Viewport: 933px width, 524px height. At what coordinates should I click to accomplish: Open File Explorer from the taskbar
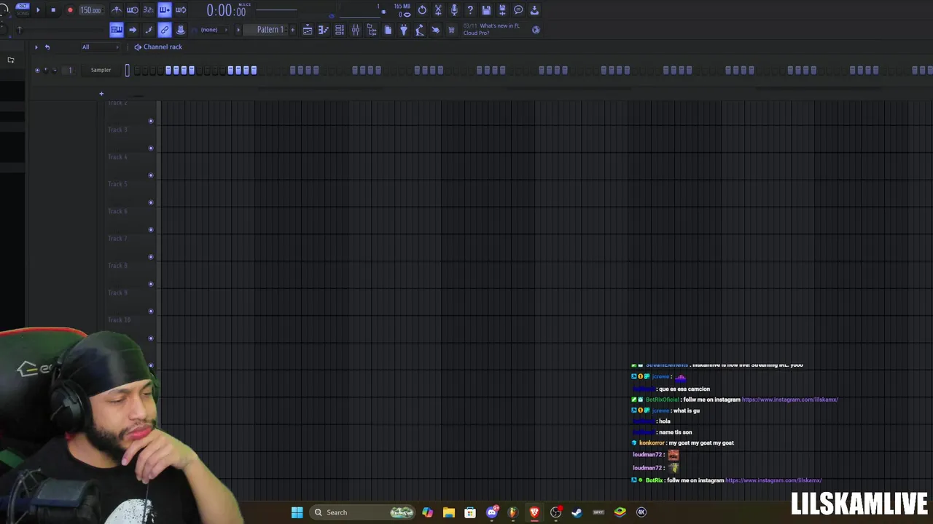[x=448, y=512]
